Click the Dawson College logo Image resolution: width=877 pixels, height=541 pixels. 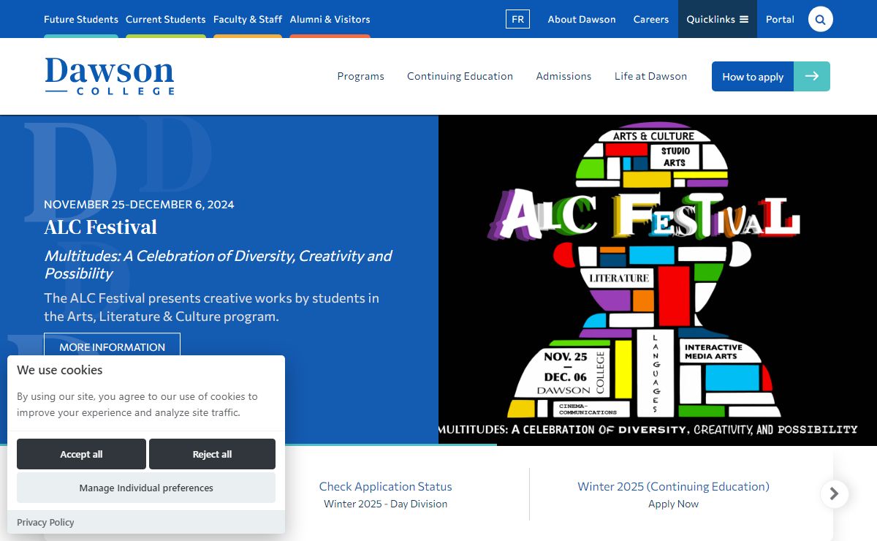110,76
